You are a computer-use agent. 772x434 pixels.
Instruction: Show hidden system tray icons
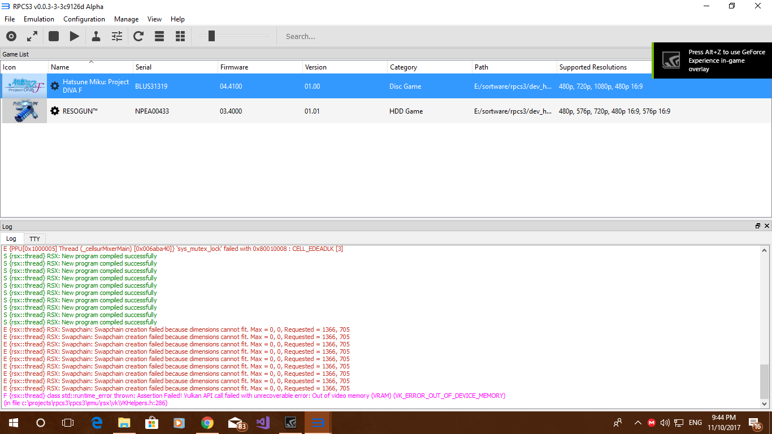coord(638,423)
